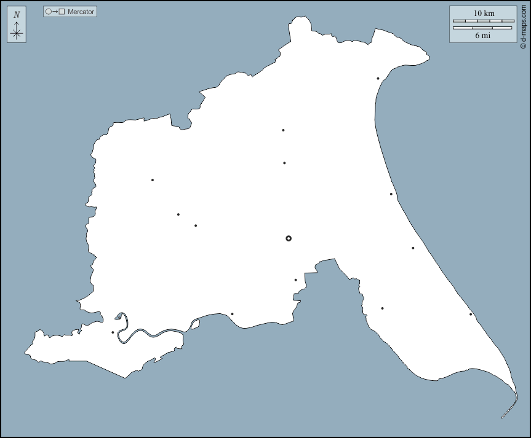Open the d-maps.com copyright link
Image resolution: width=531 pixels, height=438 pixels.
click(x=524, y=25)
